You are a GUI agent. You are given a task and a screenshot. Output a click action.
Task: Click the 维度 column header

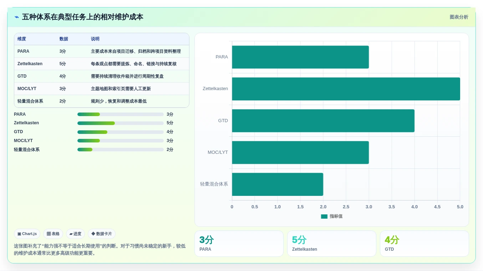coord(22,39)
